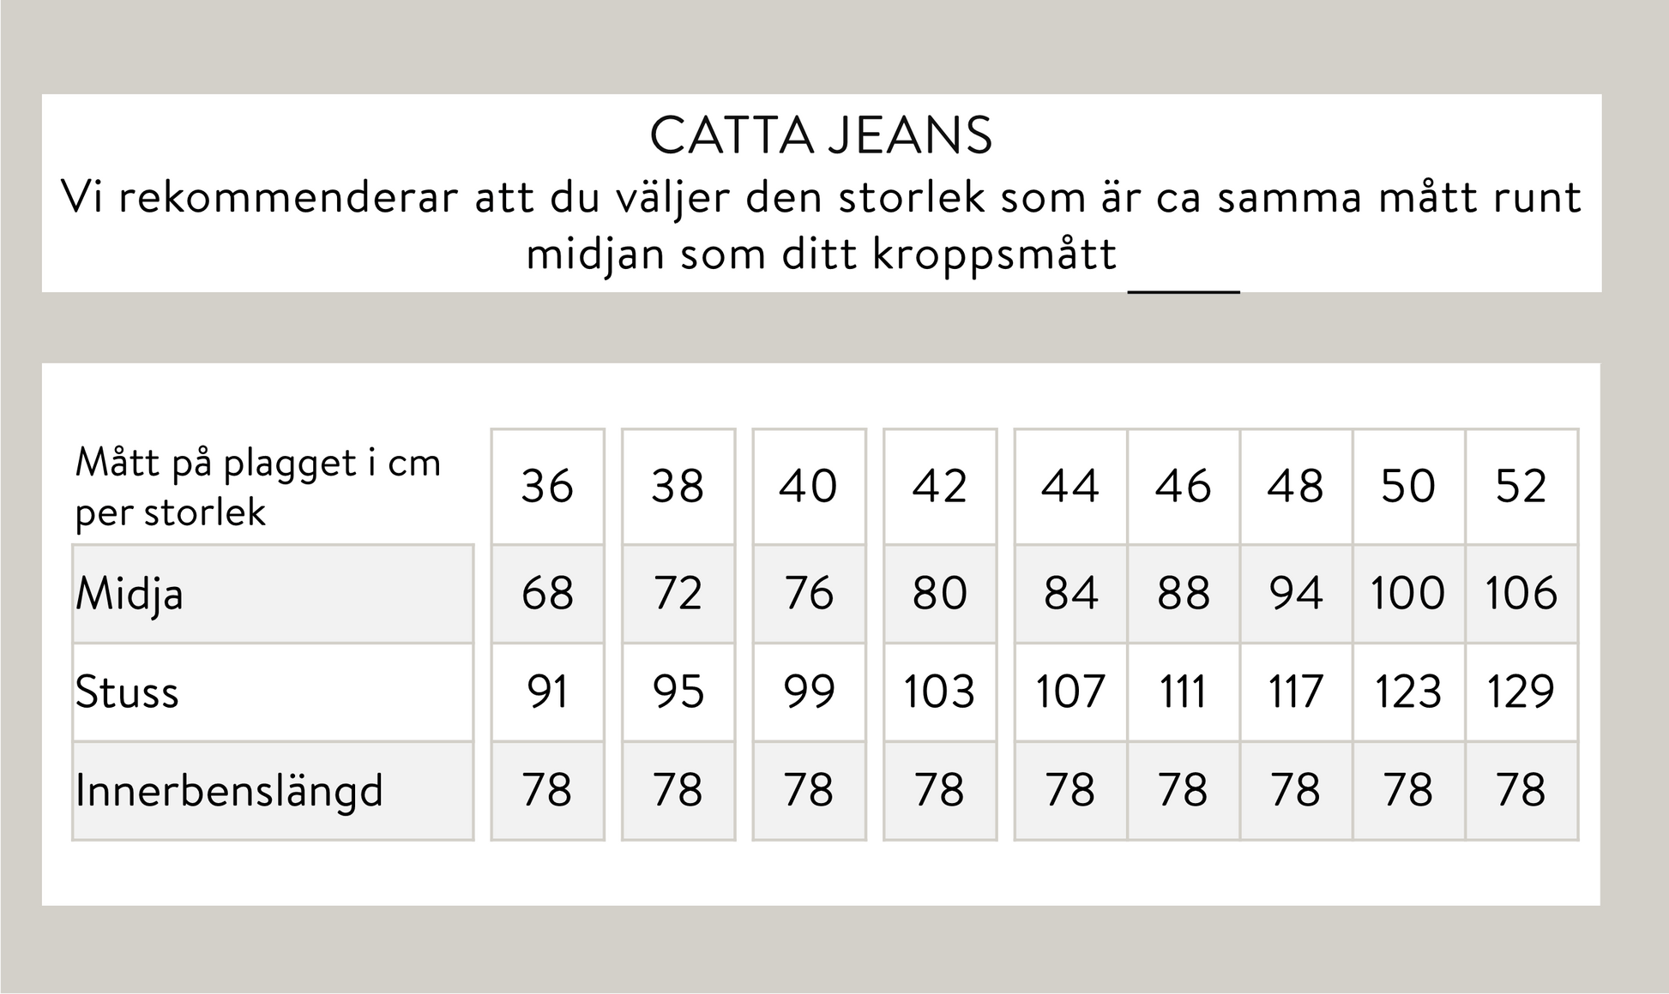Screen dimensions: 1669x994
Task: Click the Midja row label
Action: 130,593
